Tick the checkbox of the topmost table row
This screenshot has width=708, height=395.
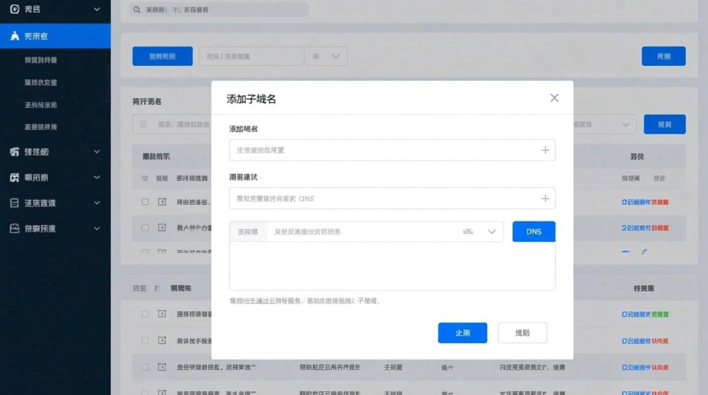146,202
